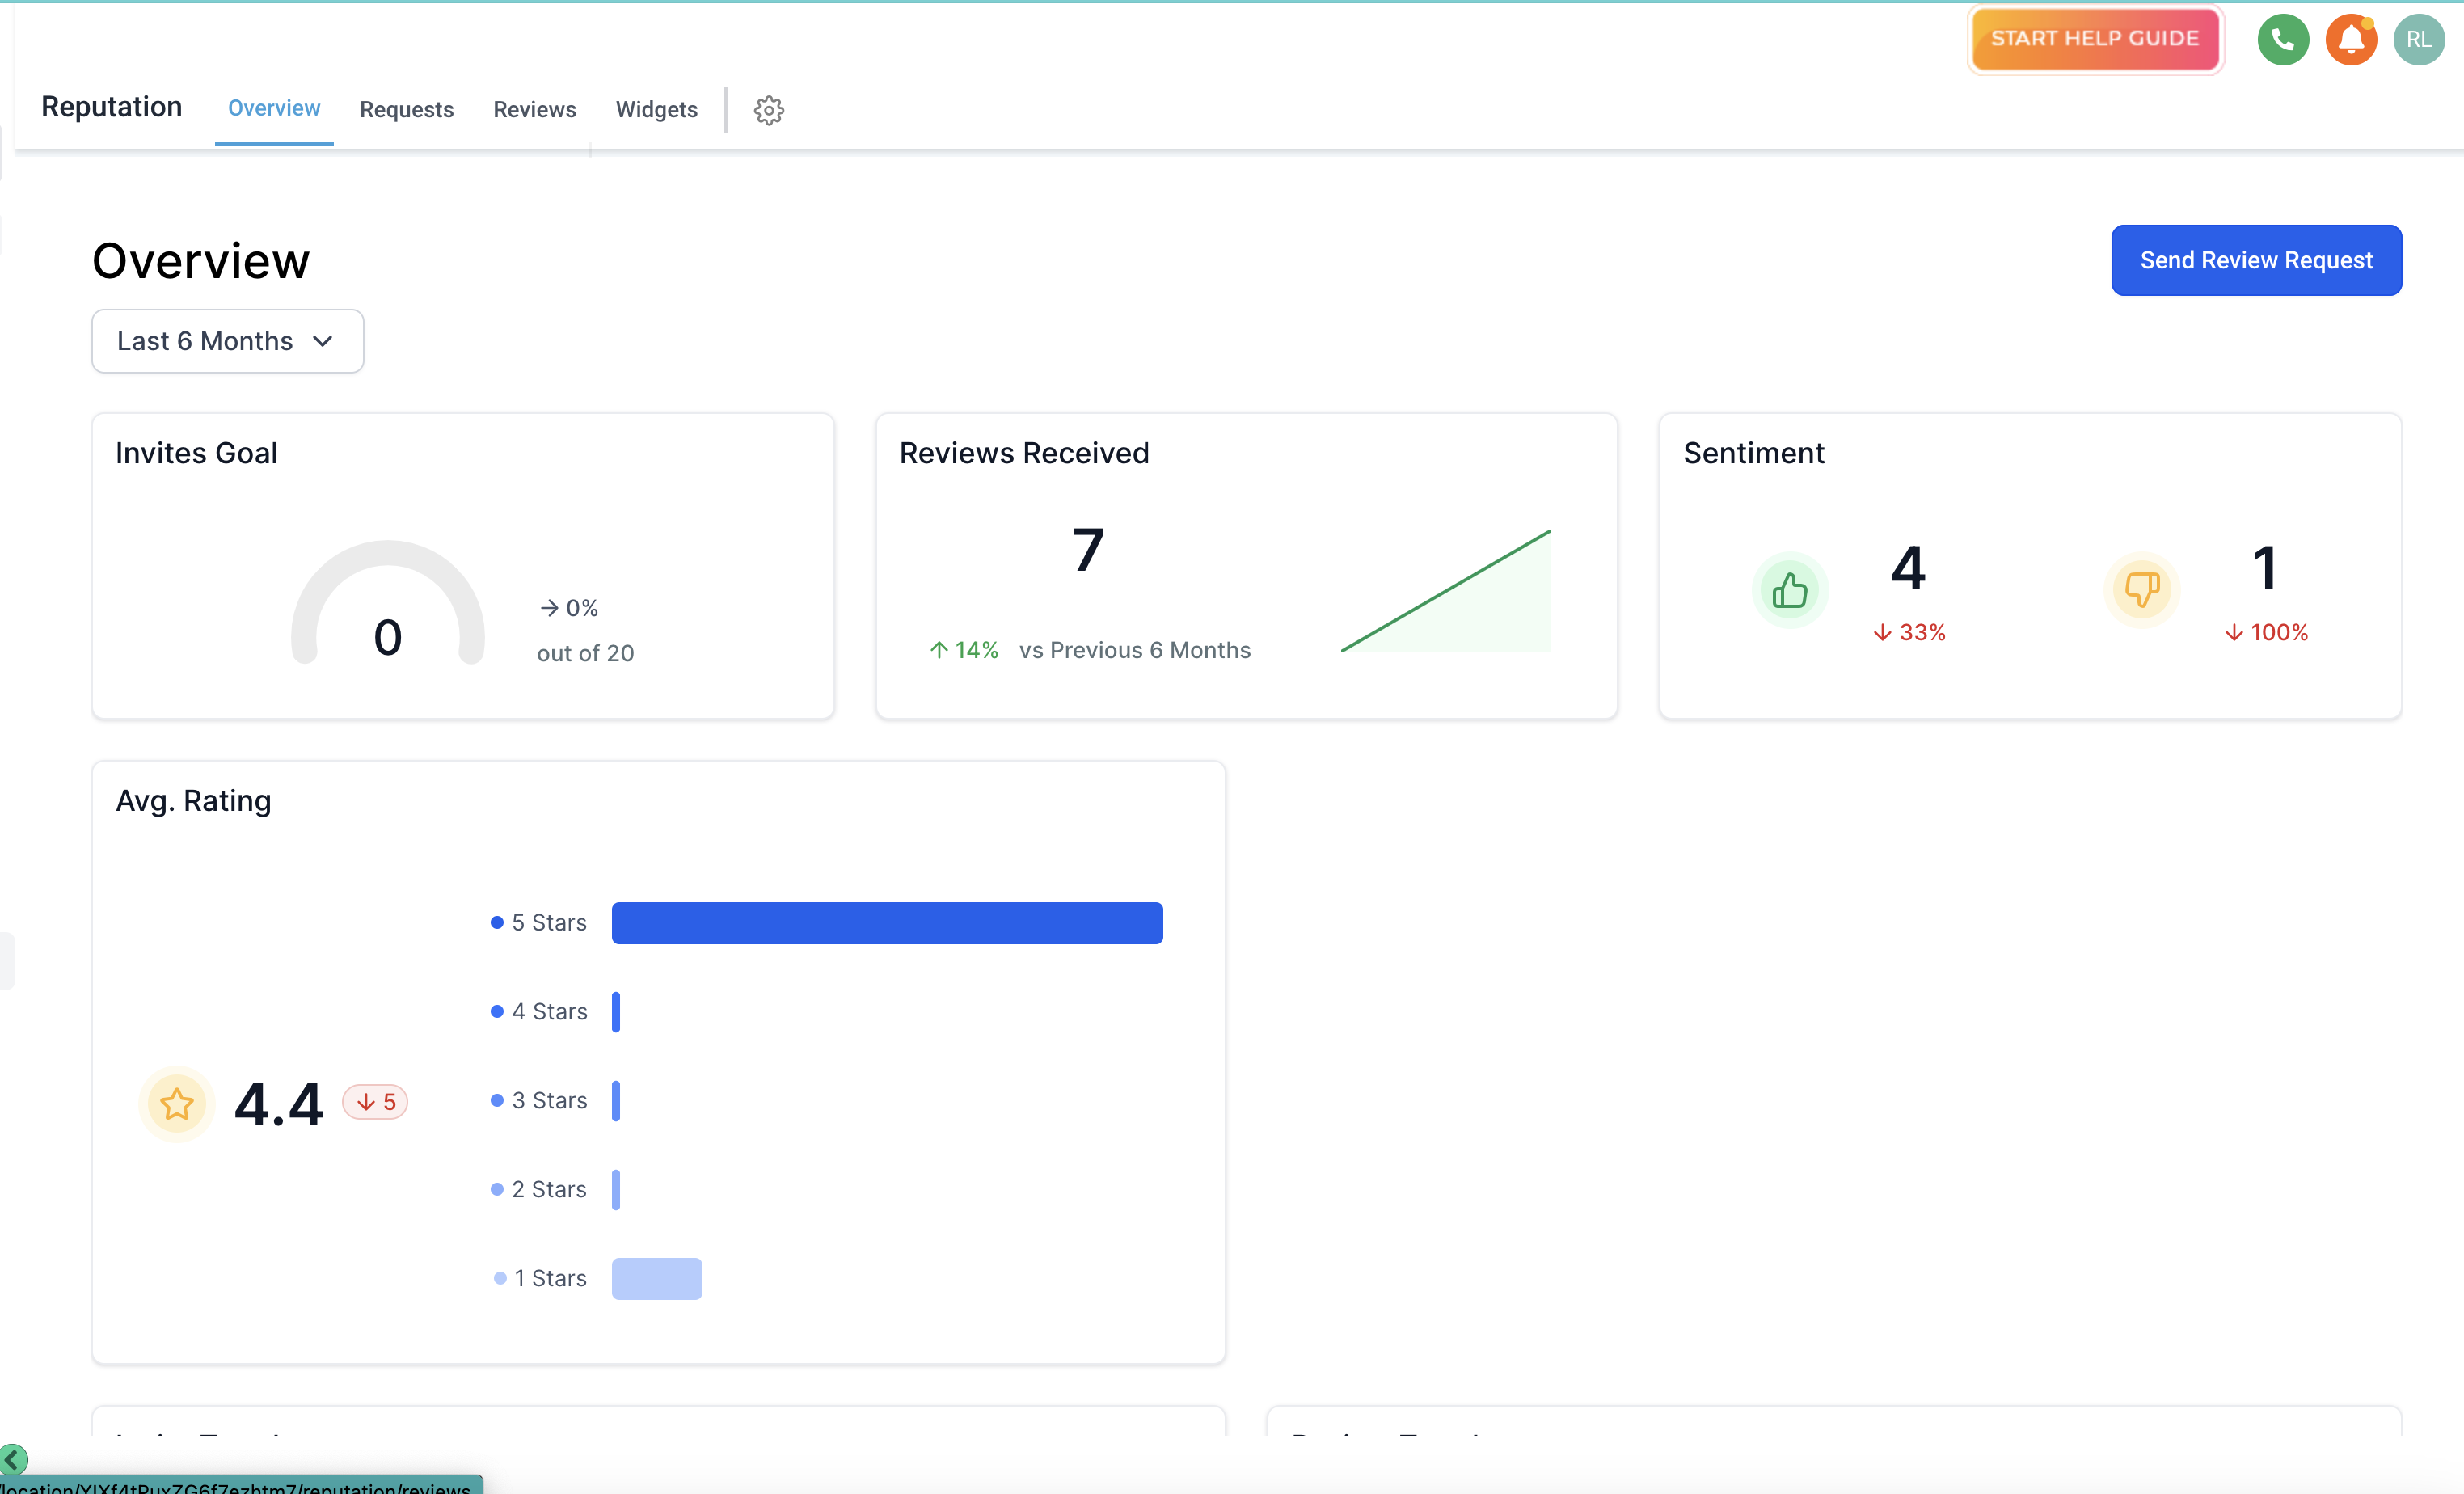The width and height of the screenshot is (2464, 1494).
Task: Click the green phone call icon
Action: (2282, 40)
